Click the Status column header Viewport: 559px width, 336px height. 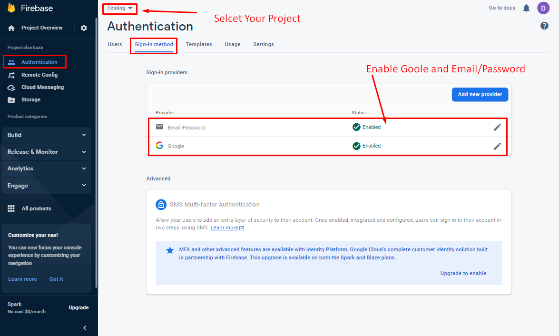click(359, 113)
